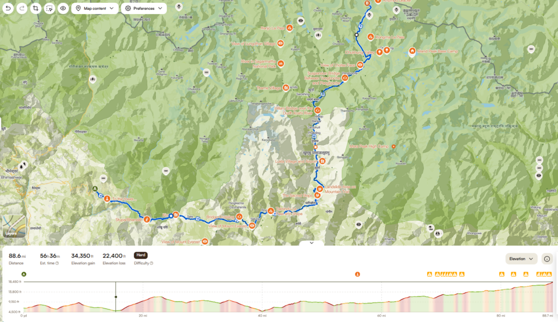The height and width of the screenshot is (322, 558).
Task: Activate the area selection tool
Action: tap(50, 8)
